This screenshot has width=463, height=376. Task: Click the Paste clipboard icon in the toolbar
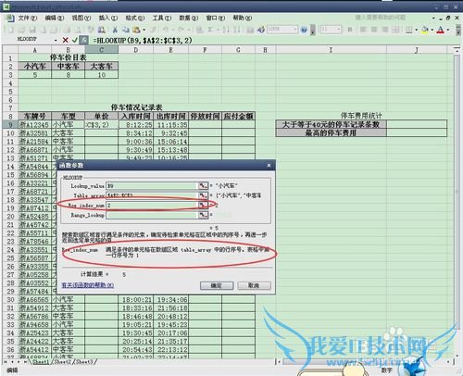(136, 30)
